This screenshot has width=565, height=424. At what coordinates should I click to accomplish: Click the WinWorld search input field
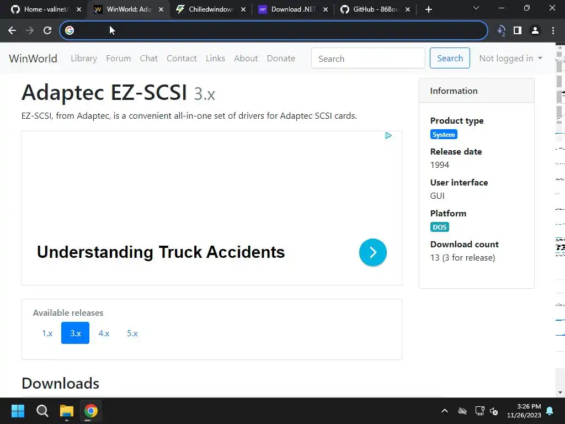(x=368, y=59)
